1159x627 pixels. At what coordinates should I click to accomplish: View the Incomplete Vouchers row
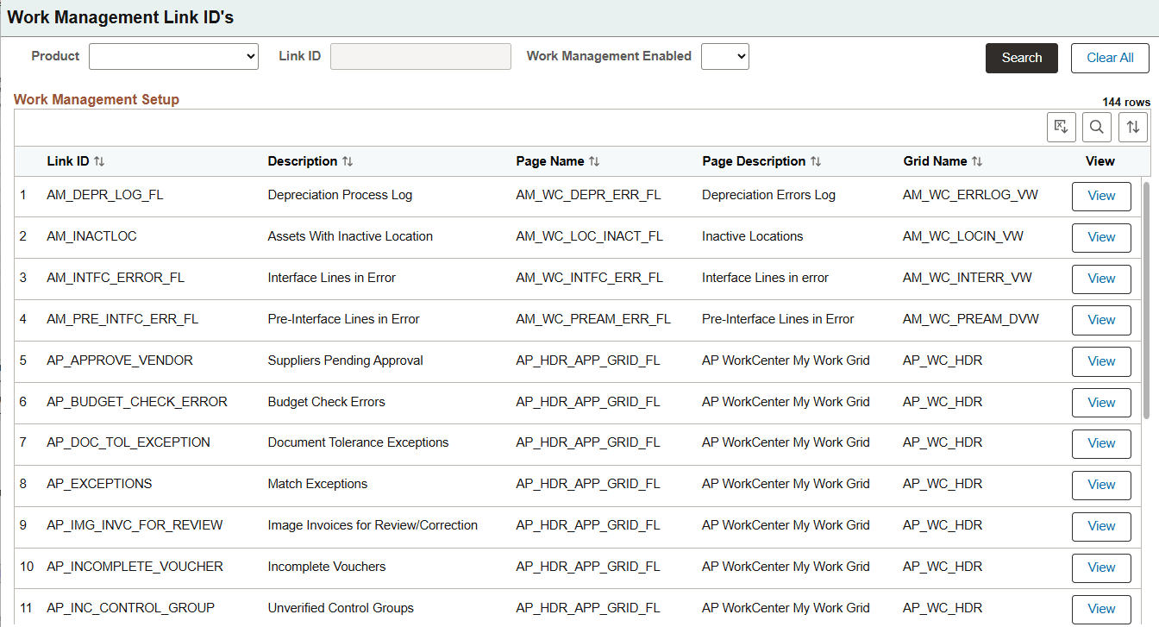1101,567
